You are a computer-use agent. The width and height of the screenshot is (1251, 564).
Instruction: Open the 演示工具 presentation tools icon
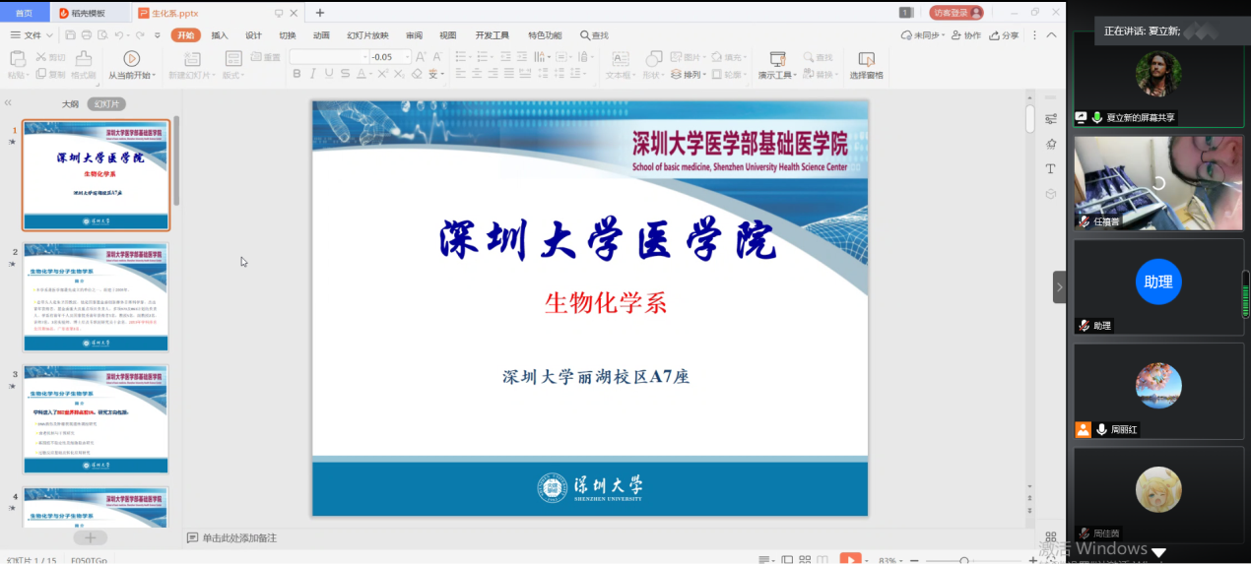[777, 59]
